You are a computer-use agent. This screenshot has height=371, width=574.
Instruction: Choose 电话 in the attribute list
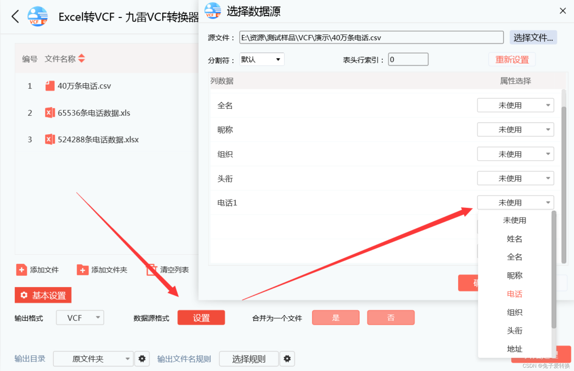coord(514,294)
